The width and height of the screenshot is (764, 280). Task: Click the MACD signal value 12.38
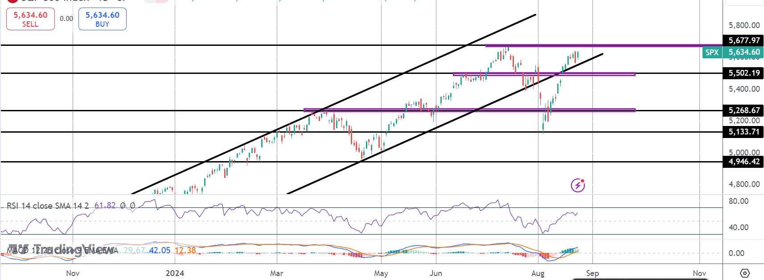coord(185,251)
